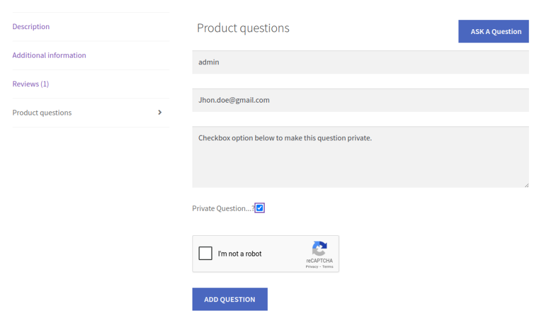Click inside the question text area

coord(360,157)
